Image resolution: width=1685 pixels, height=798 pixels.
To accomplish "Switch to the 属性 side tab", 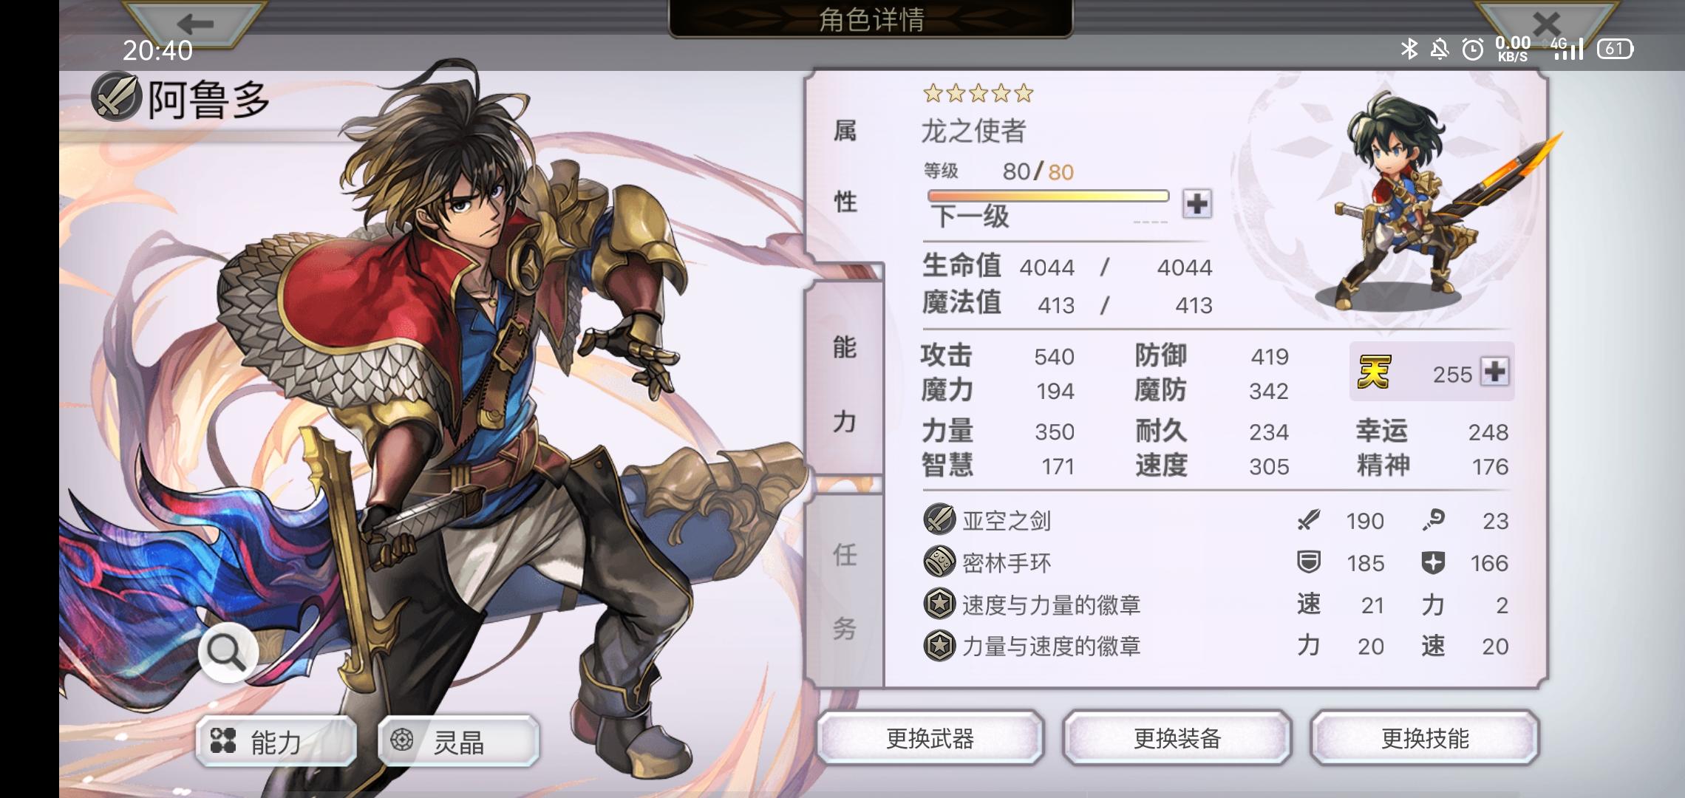I will point(845,166).
